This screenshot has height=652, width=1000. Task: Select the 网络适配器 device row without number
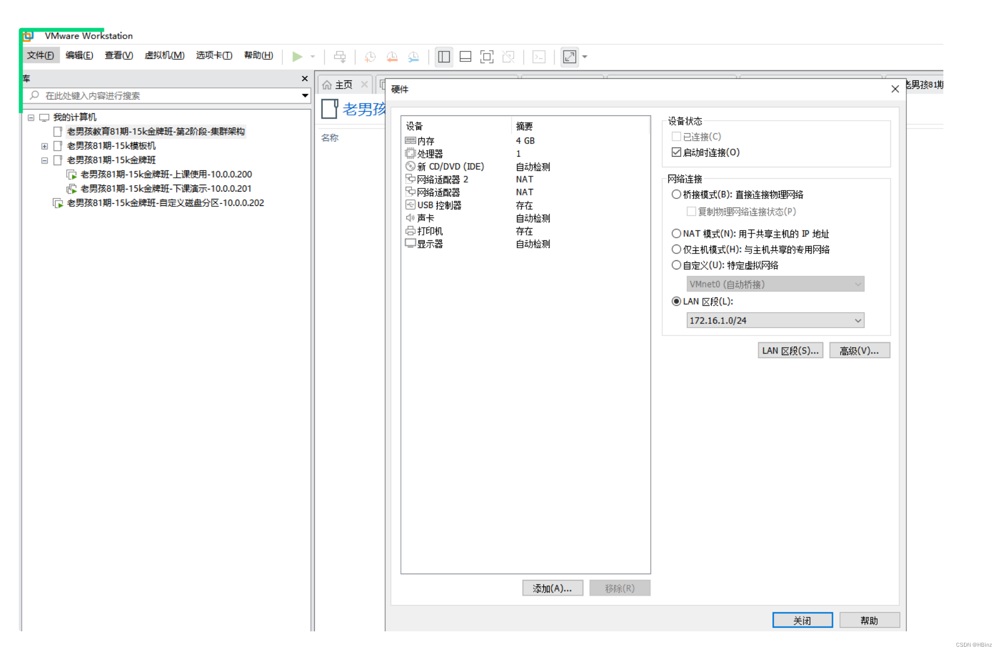coord(525,192)
